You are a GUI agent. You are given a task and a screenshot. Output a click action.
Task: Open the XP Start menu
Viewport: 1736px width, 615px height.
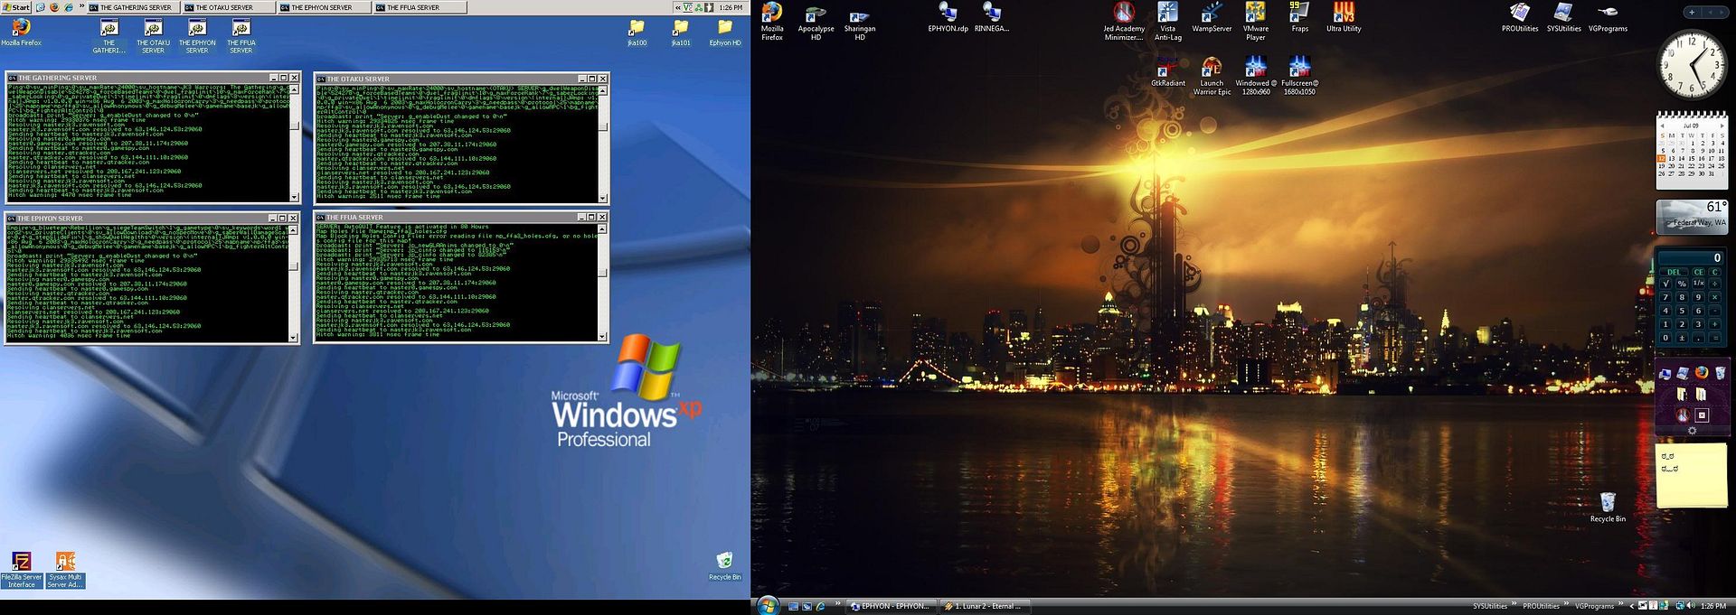[15, 7]
